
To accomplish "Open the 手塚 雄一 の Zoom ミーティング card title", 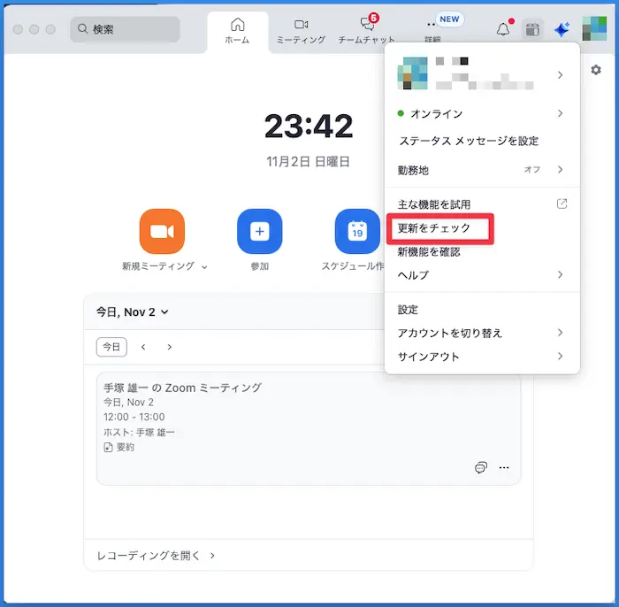I will click(x=182, y=388).
